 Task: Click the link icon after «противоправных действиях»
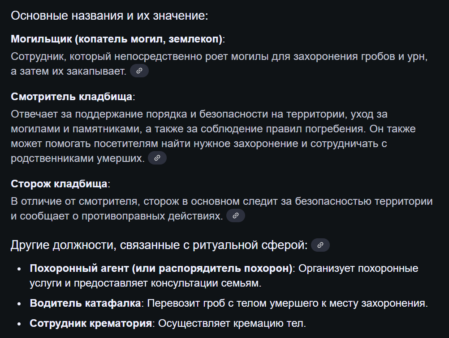click(x=236, y=216)
